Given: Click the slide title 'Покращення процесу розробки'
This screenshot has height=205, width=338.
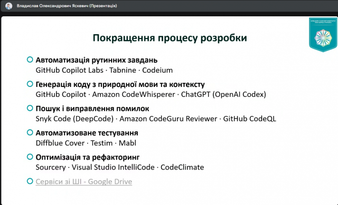Looking at the screenshot, I should point(170,38).
